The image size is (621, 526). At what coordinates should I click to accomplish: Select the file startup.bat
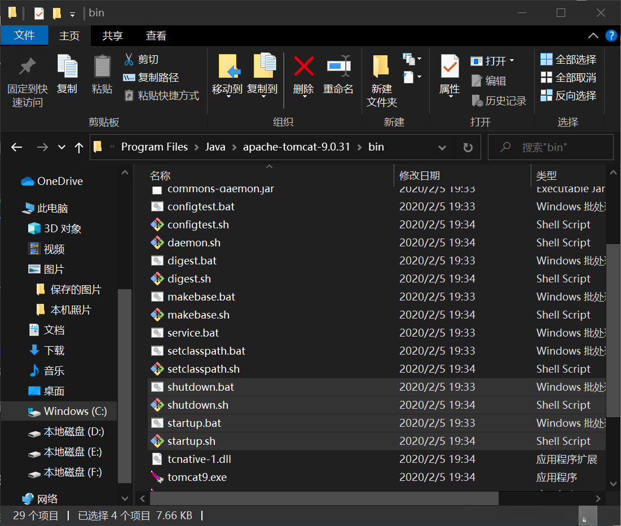[377, 423]
